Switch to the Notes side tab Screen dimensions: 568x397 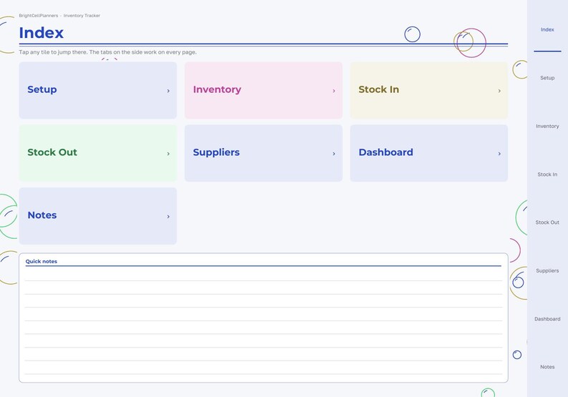click(x=547, y=367)
